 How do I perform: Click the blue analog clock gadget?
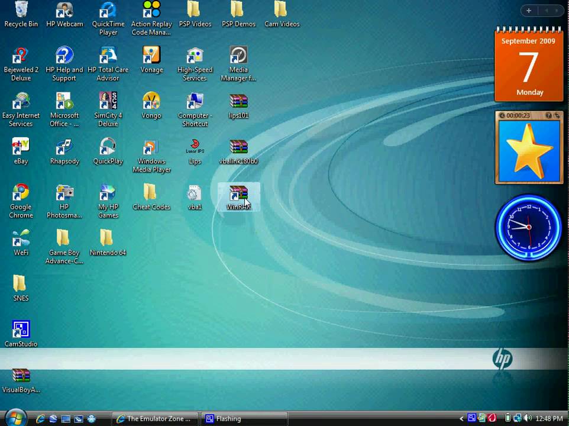(x=529, y=227)
